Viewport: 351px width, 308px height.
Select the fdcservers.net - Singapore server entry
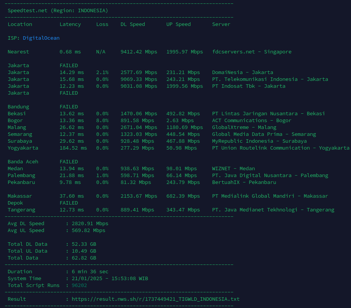(252, 52)
